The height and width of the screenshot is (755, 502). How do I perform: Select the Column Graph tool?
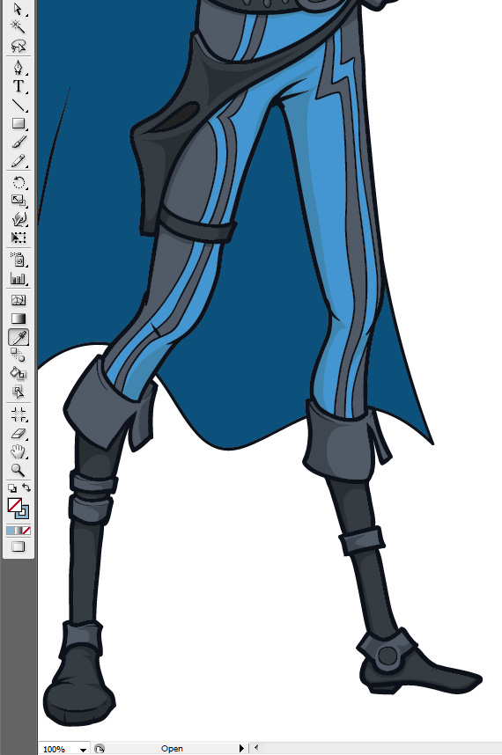point(18,278)
